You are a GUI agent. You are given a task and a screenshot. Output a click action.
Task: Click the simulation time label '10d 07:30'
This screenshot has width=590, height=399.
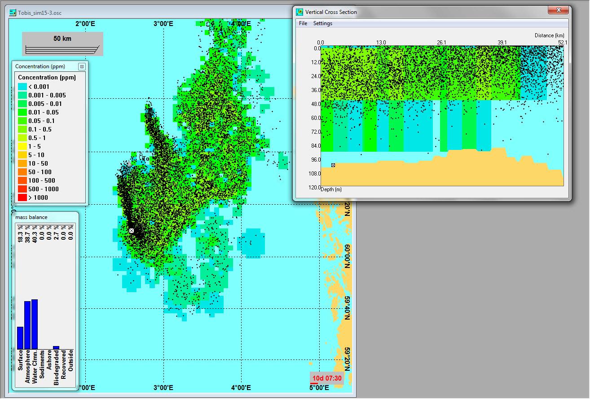click(327, 378)
